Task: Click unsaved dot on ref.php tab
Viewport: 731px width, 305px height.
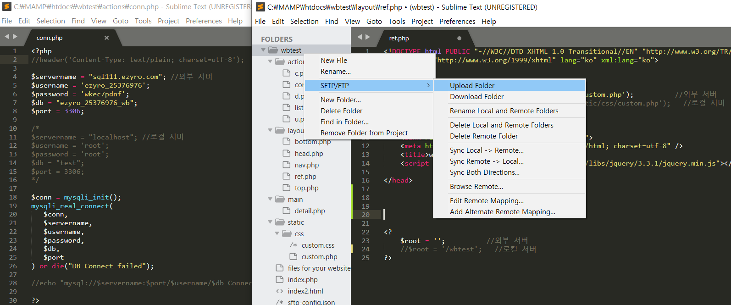Action: coord(459,38)
